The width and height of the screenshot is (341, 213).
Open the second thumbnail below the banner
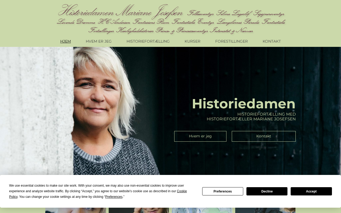click(x=139, y=210)
